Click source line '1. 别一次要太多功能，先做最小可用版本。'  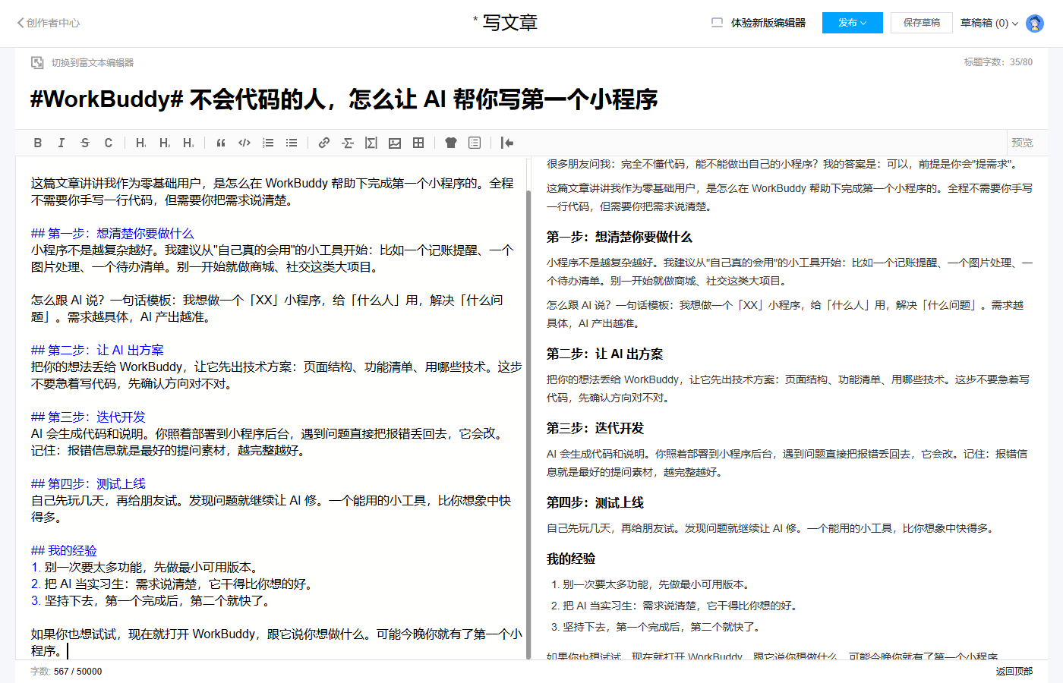point(147,568)
